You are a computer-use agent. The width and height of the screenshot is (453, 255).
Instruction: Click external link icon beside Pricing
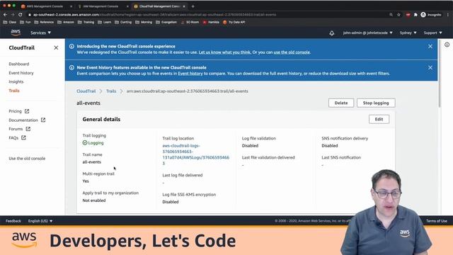[27, 111]
